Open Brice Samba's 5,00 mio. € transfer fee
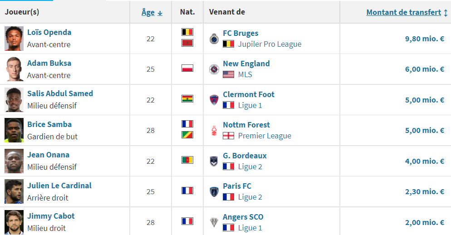 (425, 130)
